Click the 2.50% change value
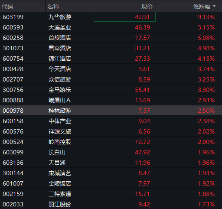 click(x=206, y=111)
